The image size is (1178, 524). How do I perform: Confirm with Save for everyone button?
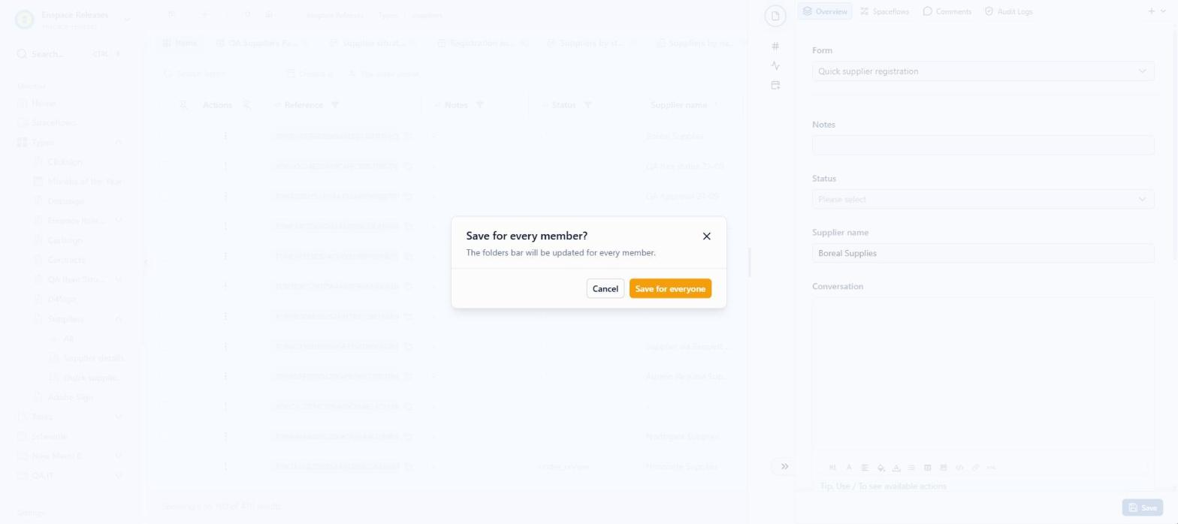(670, 289)
